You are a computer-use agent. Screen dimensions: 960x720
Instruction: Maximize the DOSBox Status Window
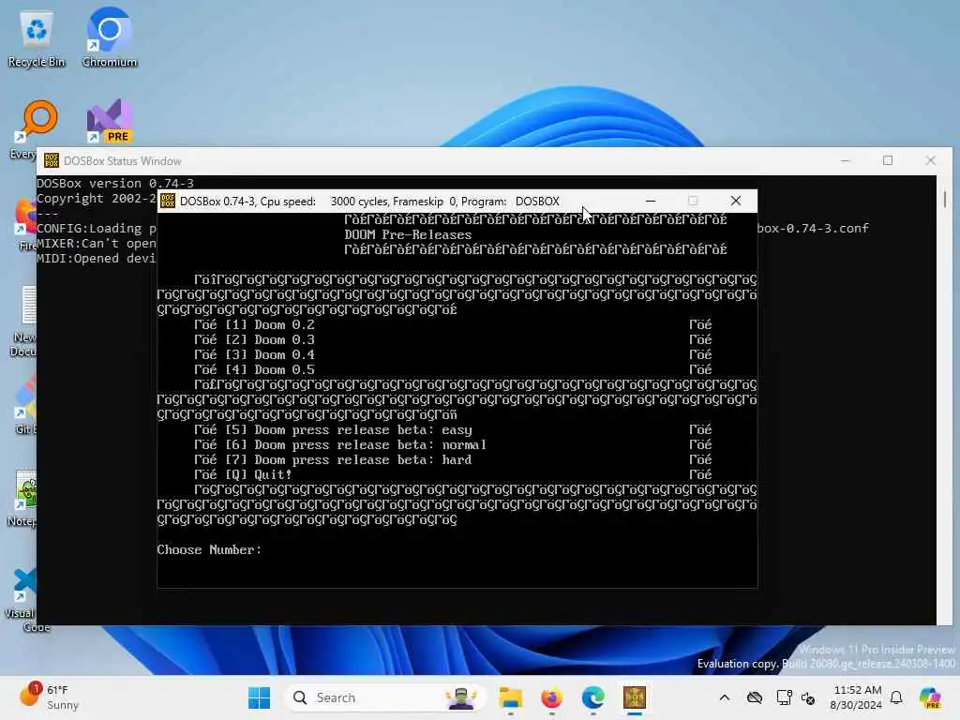[x=888, y=160]
